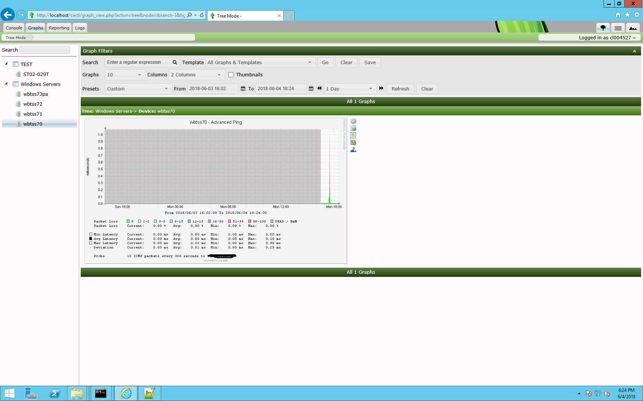Collapse the TEST tree branch
The height and width of the screenshot is (401, 643).
[x=7, y=64]
